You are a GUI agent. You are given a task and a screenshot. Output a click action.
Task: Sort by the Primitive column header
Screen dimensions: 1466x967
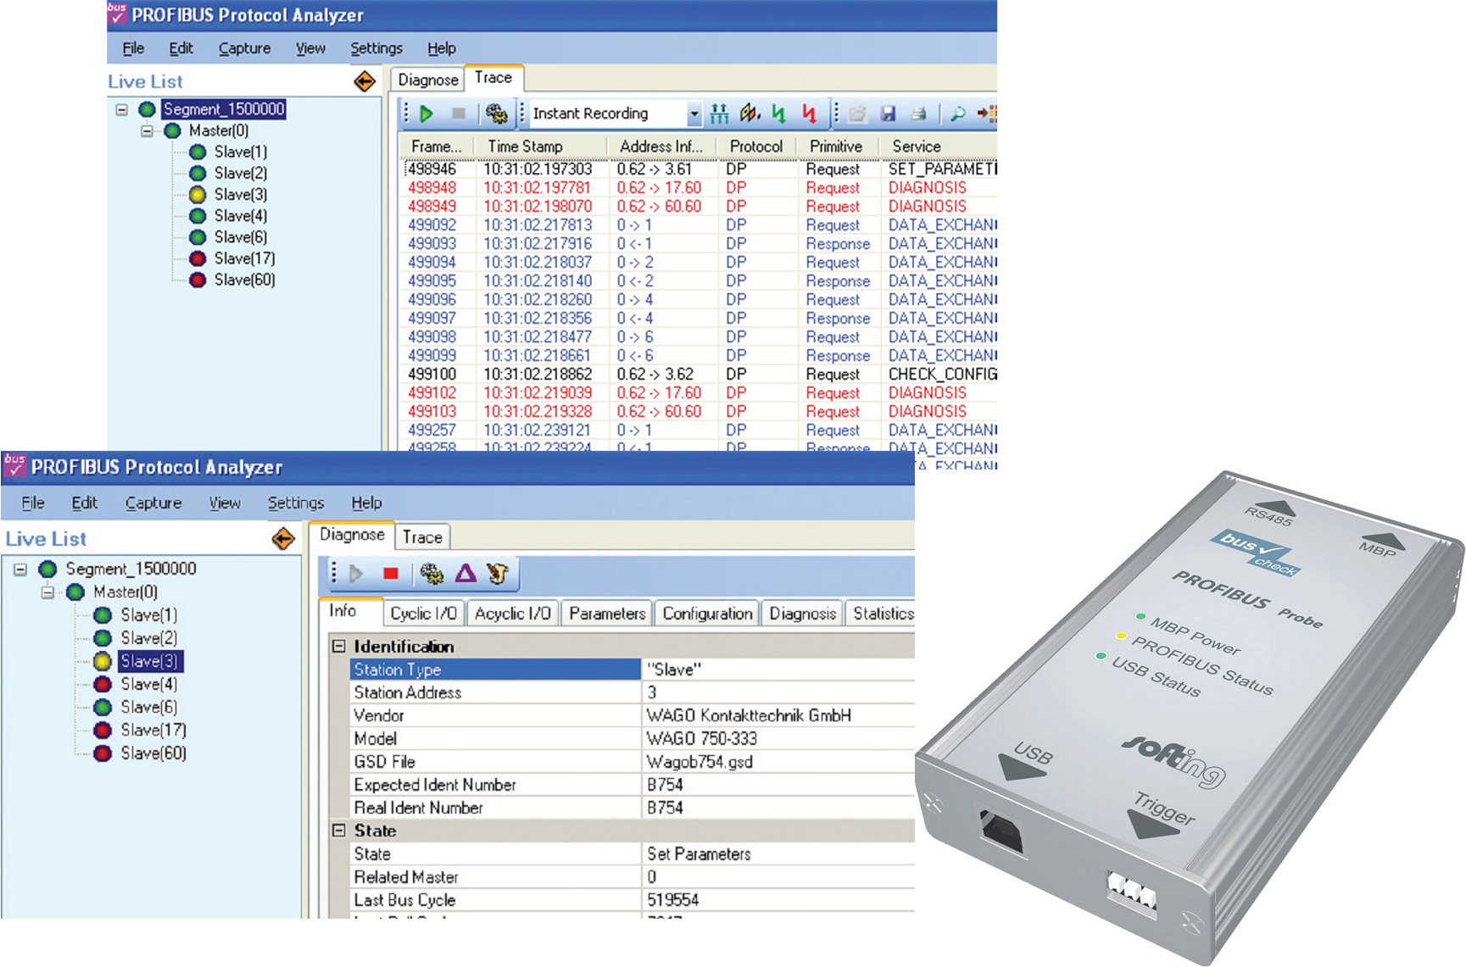[x=837, y=146]
